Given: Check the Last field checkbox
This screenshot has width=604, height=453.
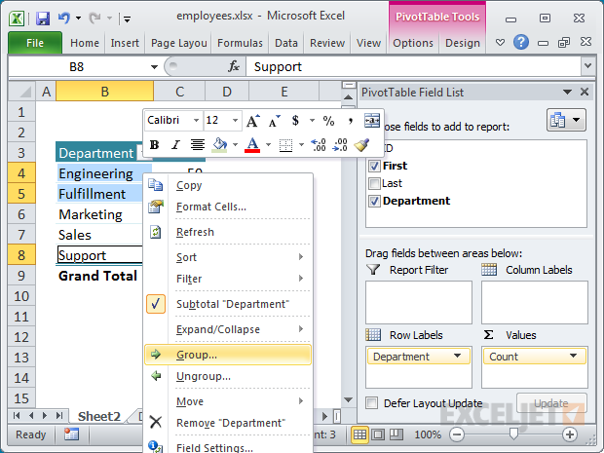Looking at the screenshot, I should (x=374, y=183).
